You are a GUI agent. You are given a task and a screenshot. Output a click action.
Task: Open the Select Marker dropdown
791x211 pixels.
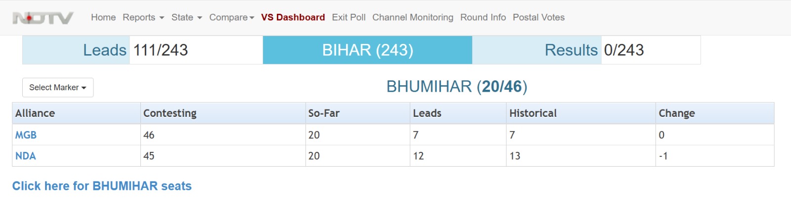[58, 87]
